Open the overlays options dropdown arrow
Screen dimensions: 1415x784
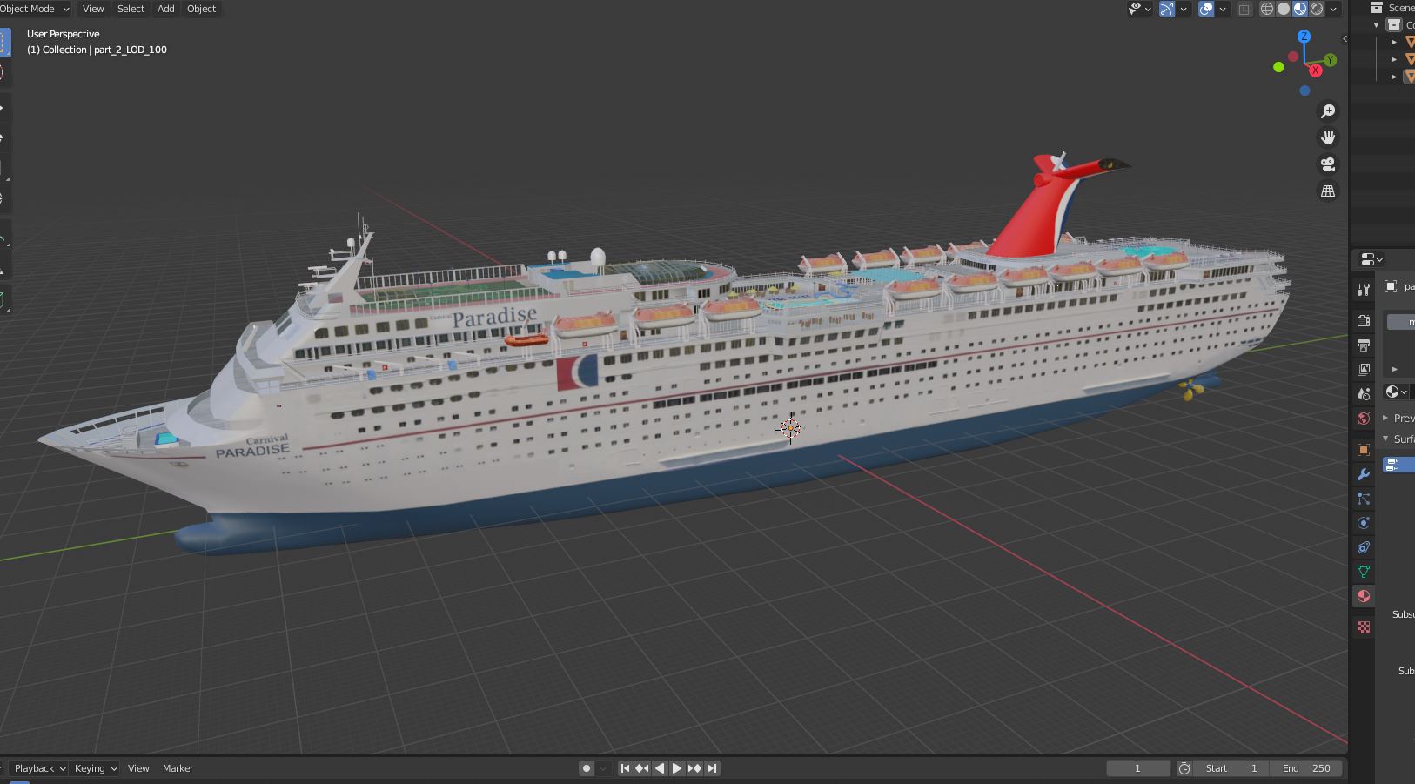1223,9
